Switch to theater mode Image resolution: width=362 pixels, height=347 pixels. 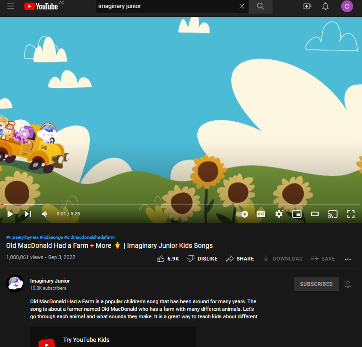click(x=315, y=214)
